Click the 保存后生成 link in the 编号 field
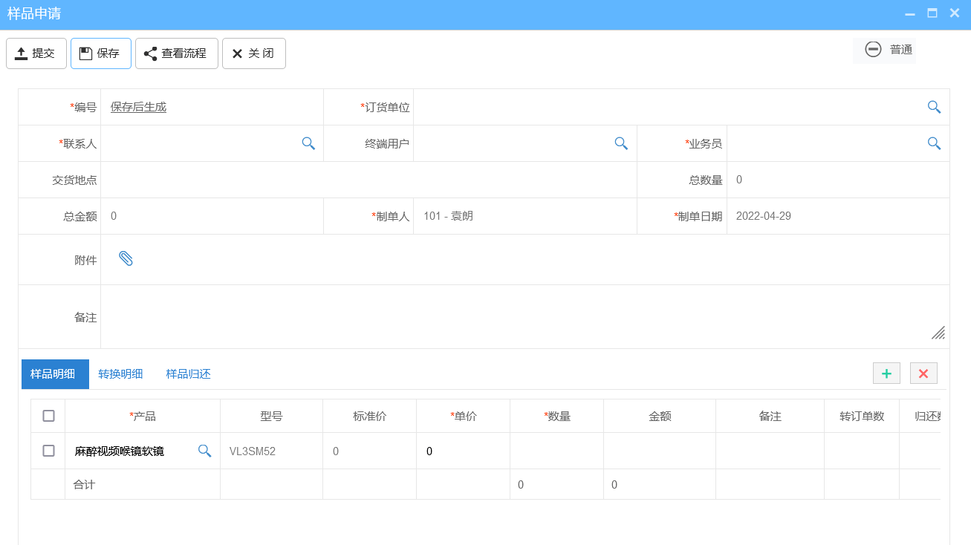971x545 pixels. (x=137, y=106)
